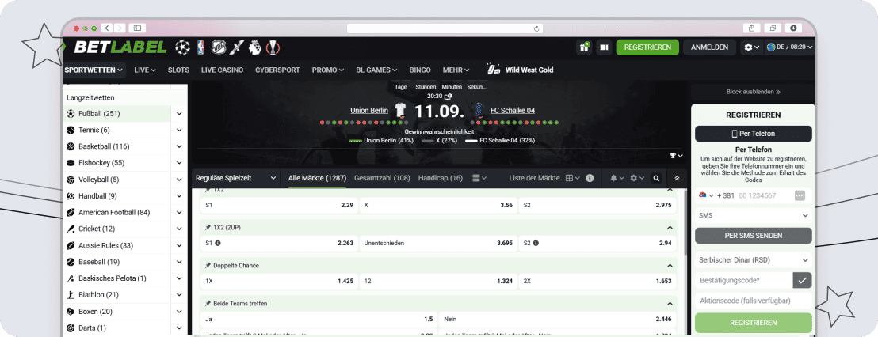The height and width of the screenshot is (337, 878).
Task: Click the American Football icon
Action: pyautogui.click(x=71, y=212)
